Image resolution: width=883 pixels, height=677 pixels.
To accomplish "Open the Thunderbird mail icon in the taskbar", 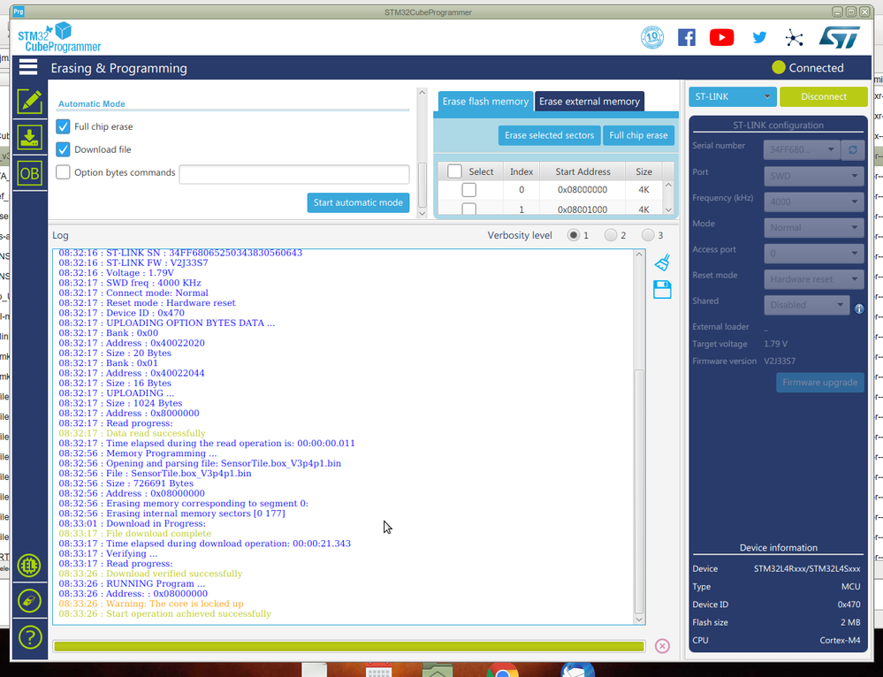I will [x=578, y=670].
